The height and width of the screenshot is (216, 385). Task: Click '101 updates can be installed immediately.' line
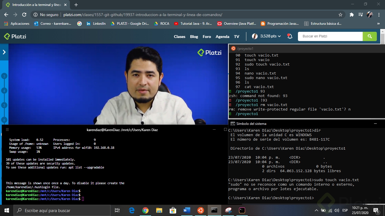pyautogui.click(x=41, y=159)
